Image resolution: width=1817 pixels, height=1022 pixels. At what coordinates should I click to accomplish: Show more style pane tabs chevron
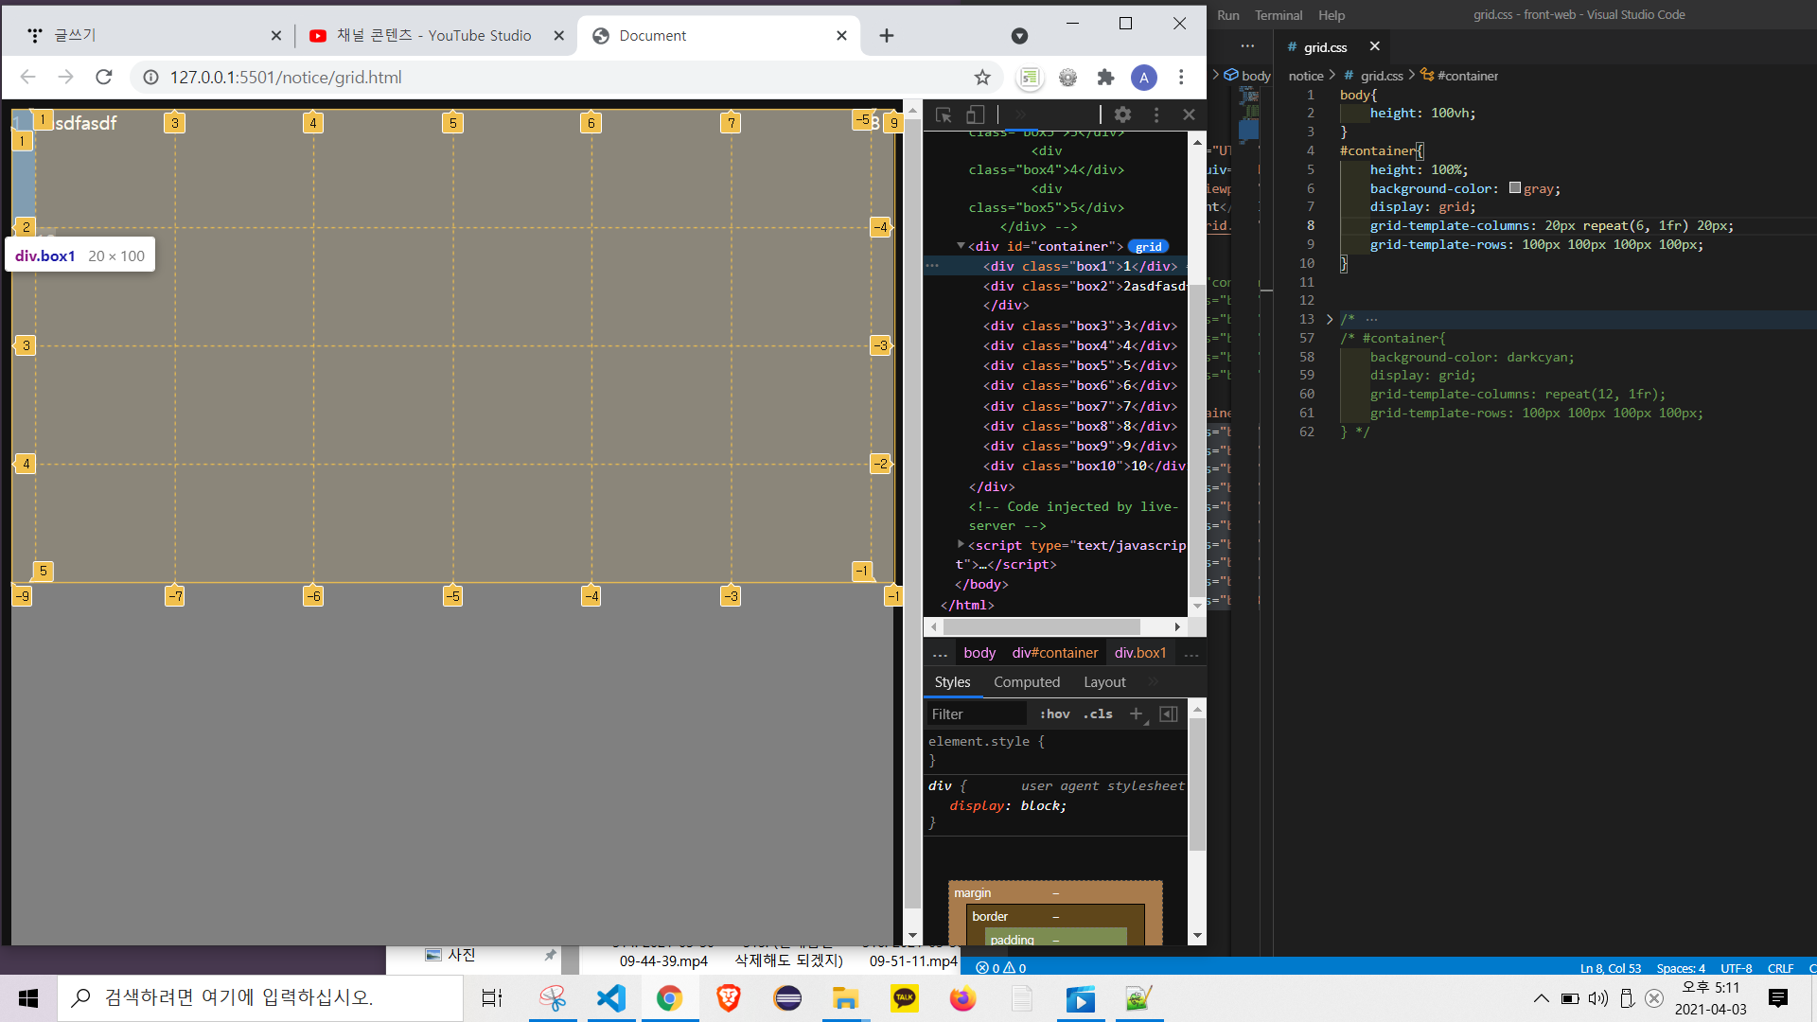[x=1153, y=682]
